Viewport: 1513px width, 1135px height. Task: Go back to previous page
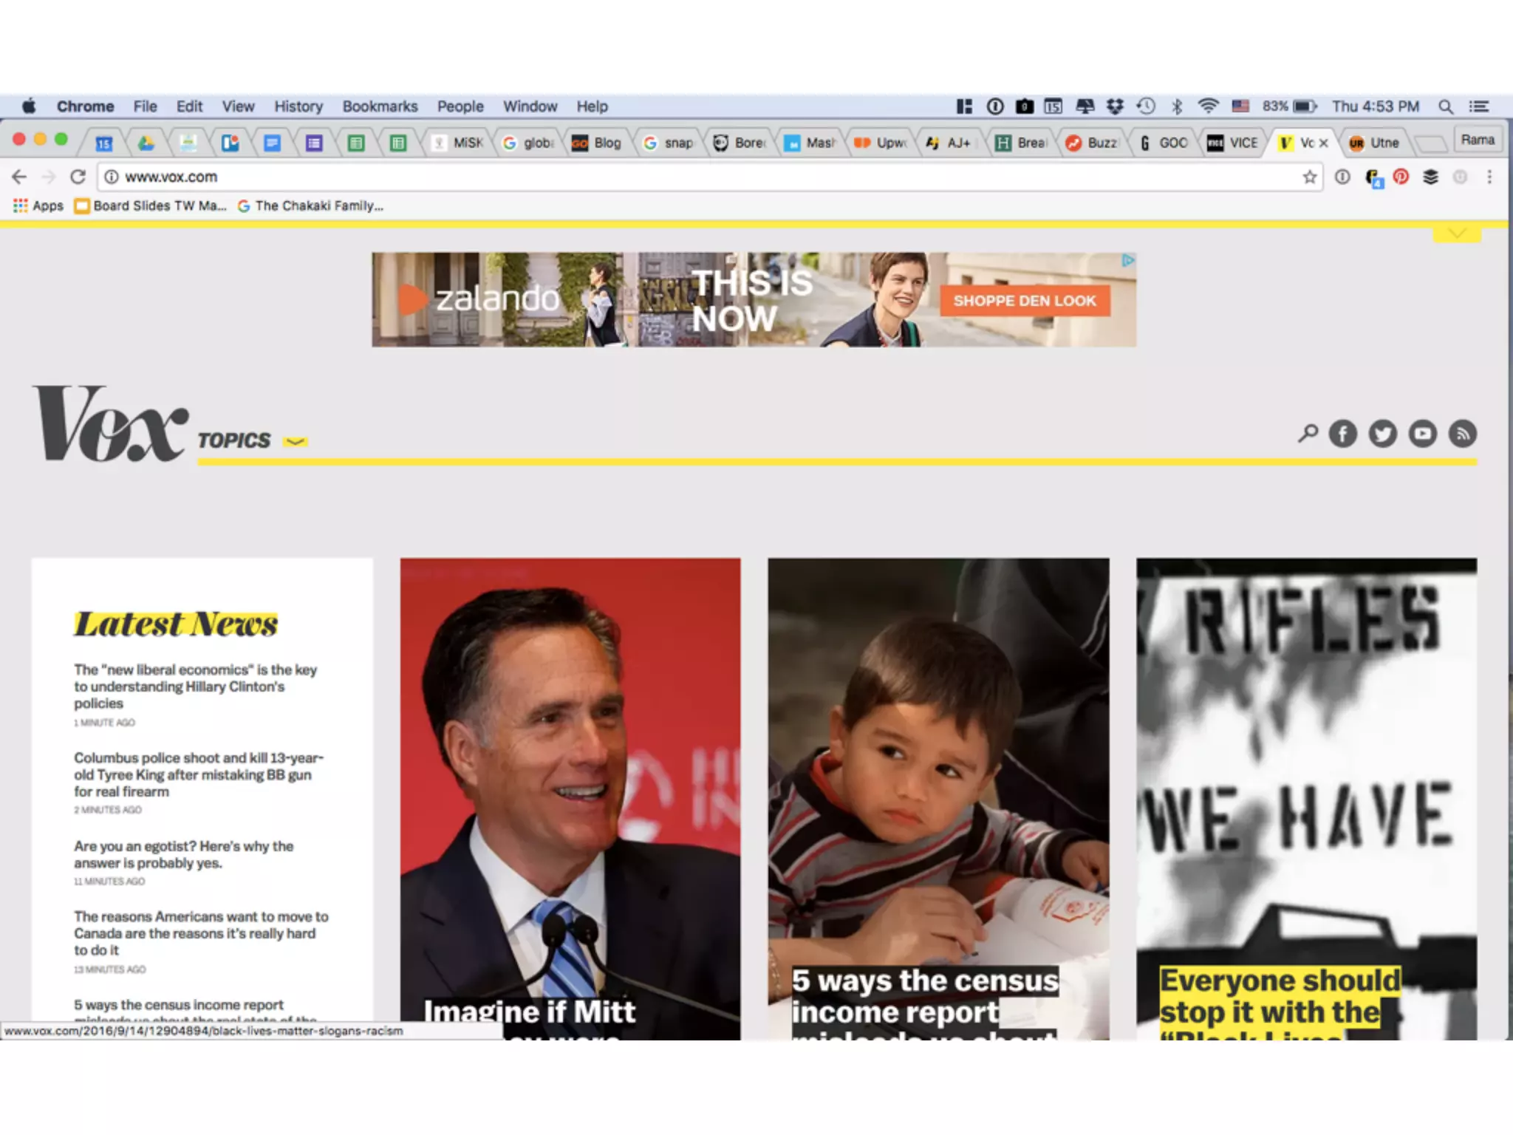pyautogui.click(x=20, y=177)
